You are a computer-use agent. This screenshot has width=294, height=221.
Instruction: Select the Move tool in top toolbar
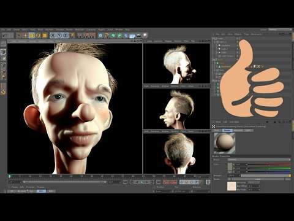coord(25,36)
